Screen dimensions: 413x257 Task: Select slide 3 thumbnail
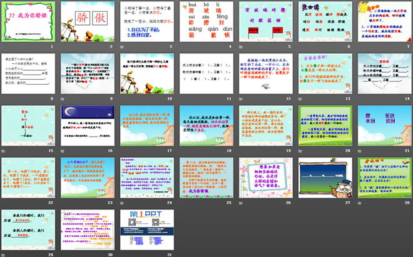(x=147, y=21)
